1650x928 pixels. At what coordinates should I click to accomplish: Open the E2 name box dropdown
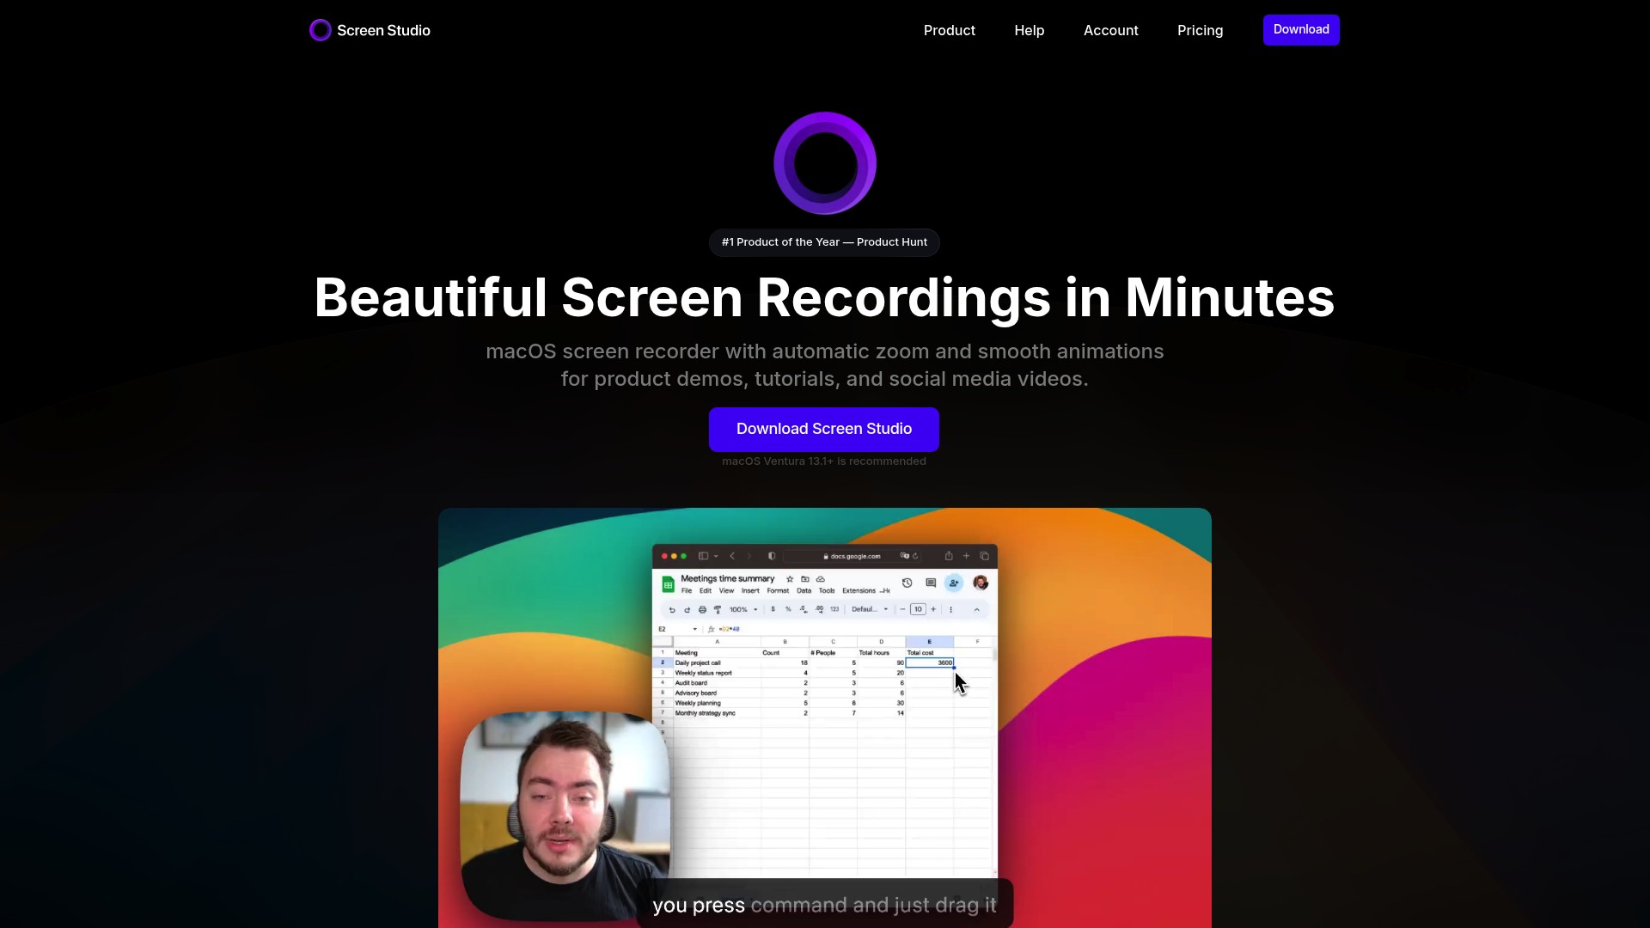(x=694, y=629)
